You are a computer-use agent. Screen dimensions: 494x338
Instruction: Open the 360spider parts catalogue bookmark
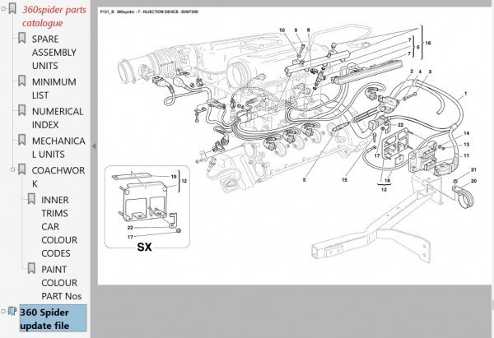tap(54, 16)
